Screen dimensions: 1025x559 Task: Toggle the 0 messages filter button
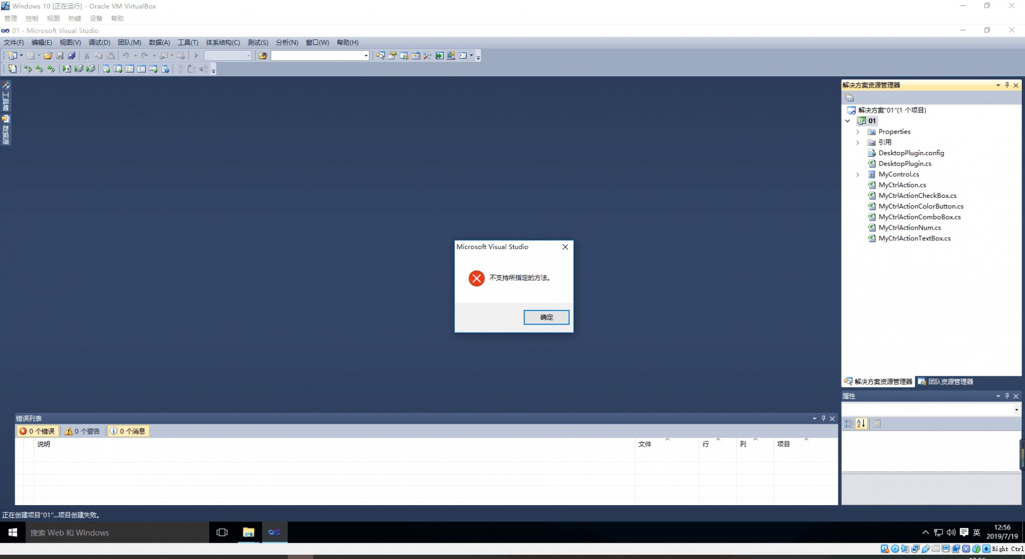click(x=128, y=431)
